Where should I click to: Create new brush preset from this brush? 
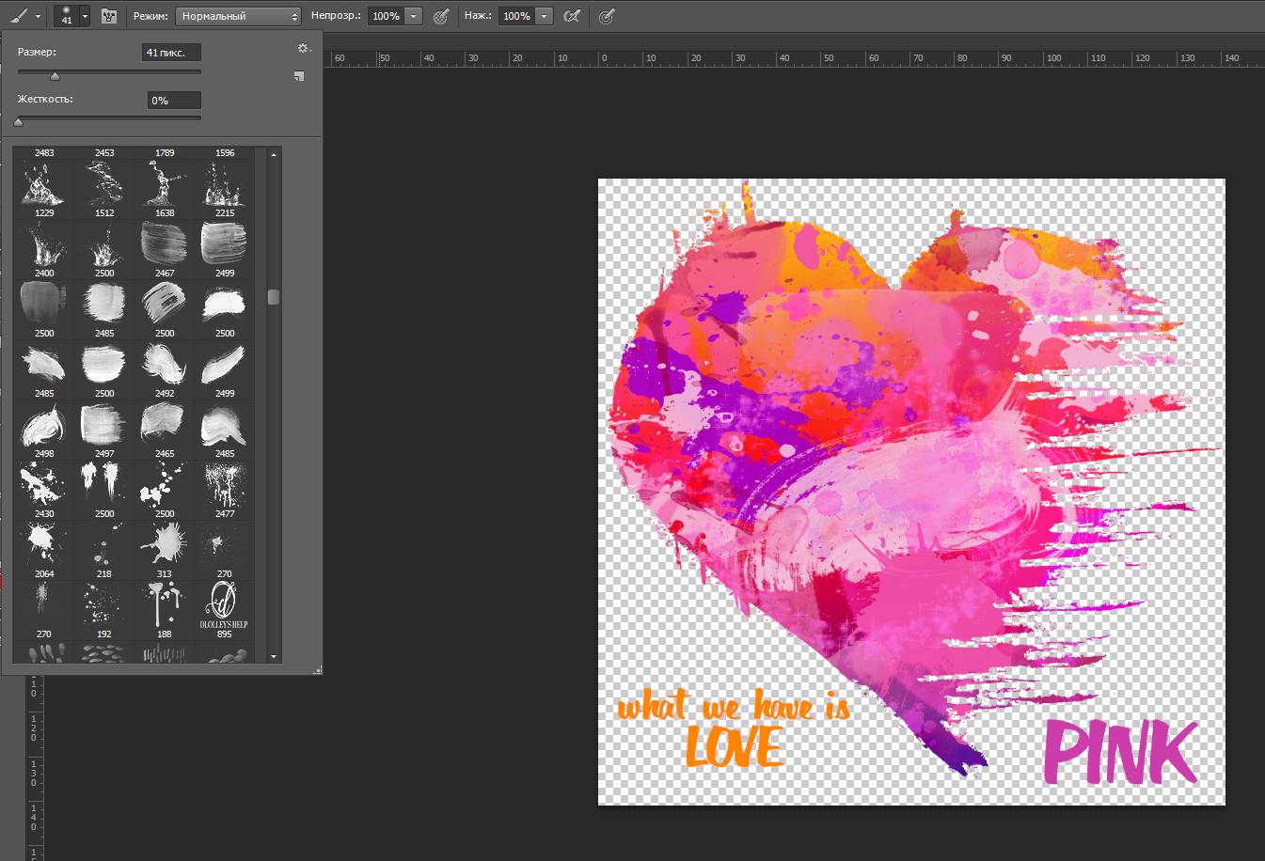299,76
